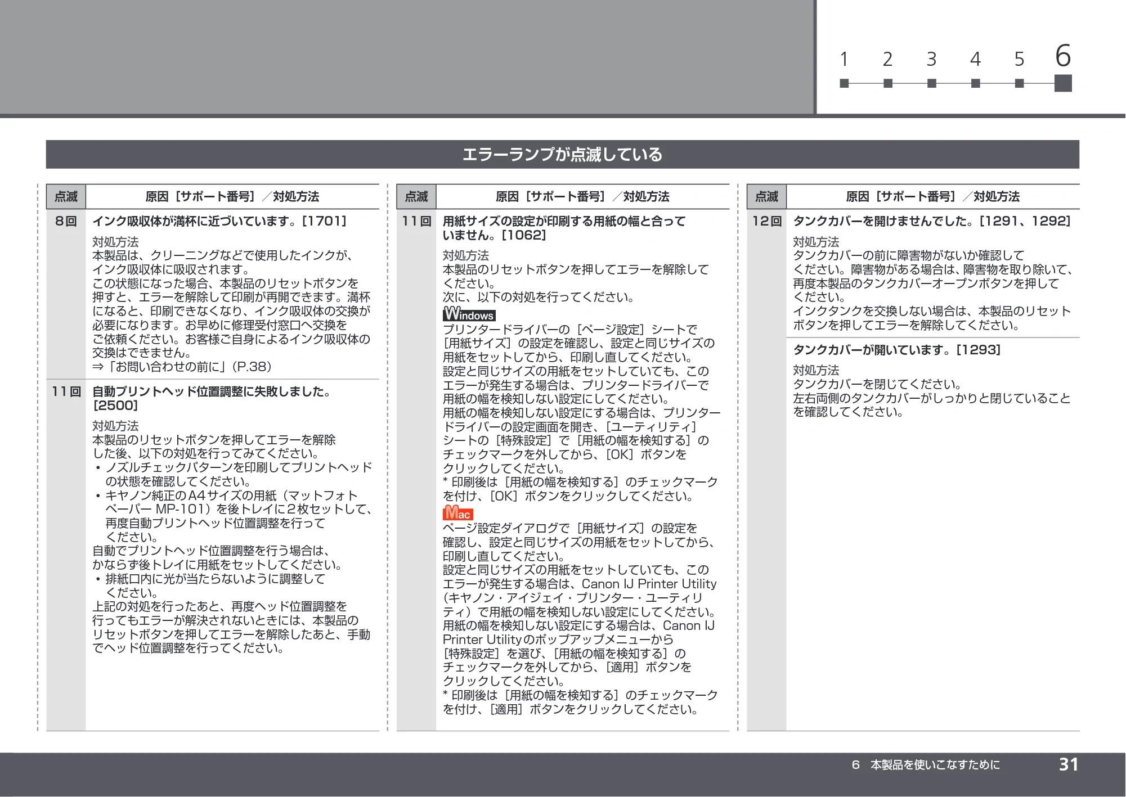Click footer text 6 本製品を使いこなすために
This screenshot has height=797, width=1126.
pyautogui.click(x=926, y=764)
